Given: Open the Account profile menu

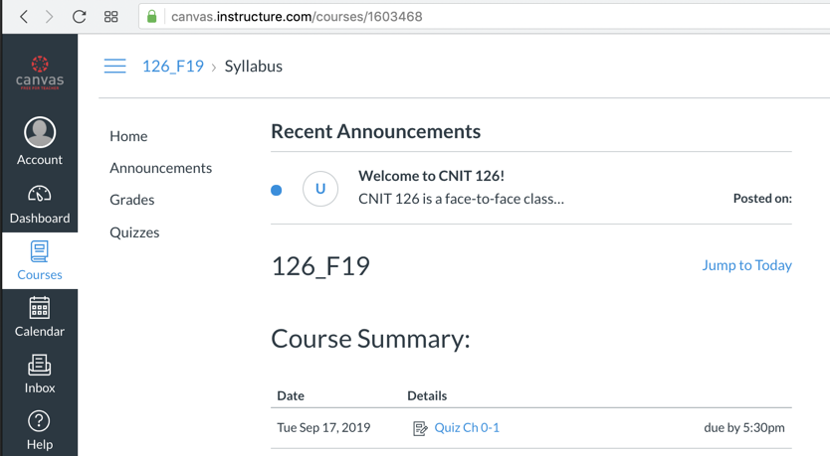Looking at the screenshot, I should point(40,141).
